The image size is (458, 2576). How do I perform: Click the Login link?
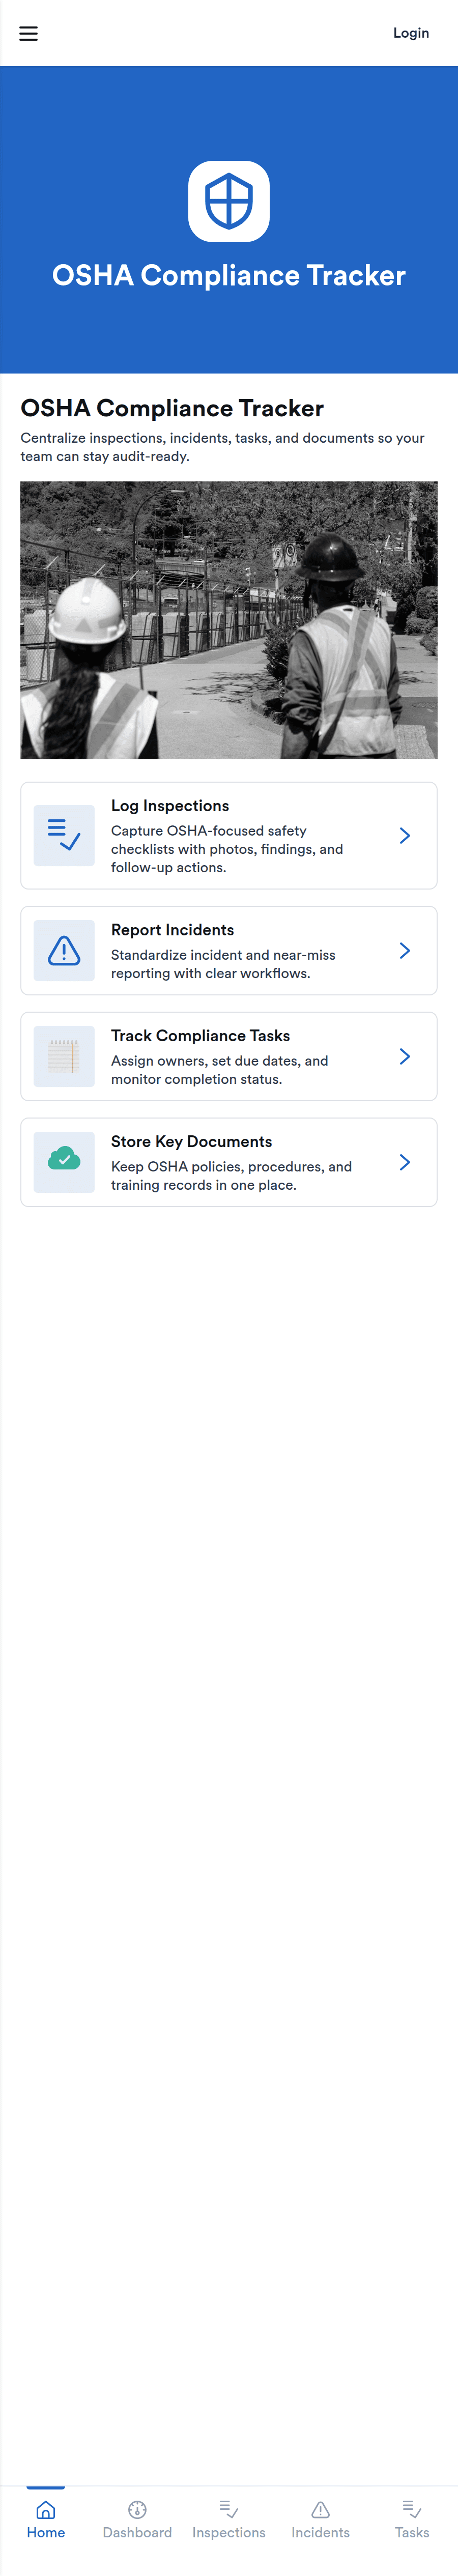(410, 33)
